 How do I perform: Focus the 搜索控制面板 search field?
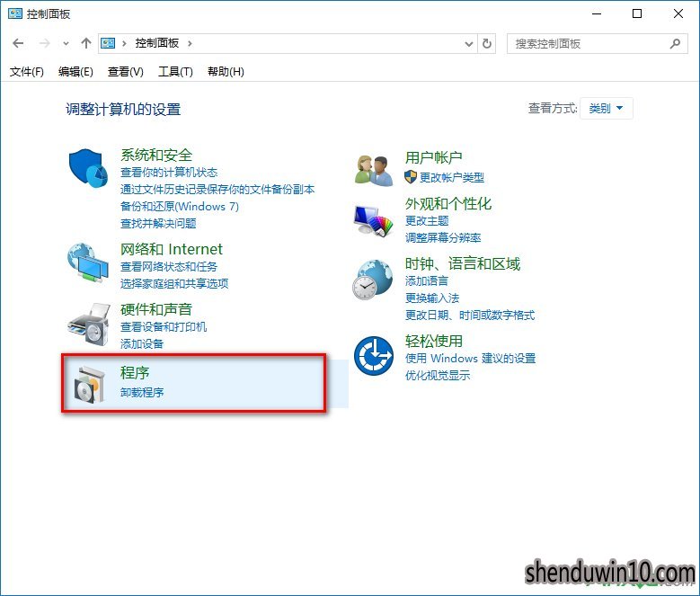tap(598, 44)
